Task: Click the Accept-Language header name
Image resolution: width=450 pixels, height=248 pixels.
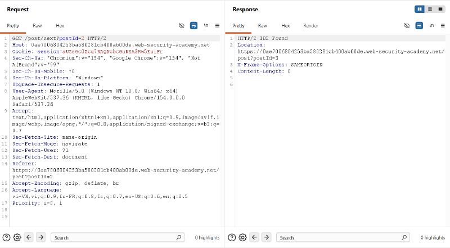Action: click(37, 190)
